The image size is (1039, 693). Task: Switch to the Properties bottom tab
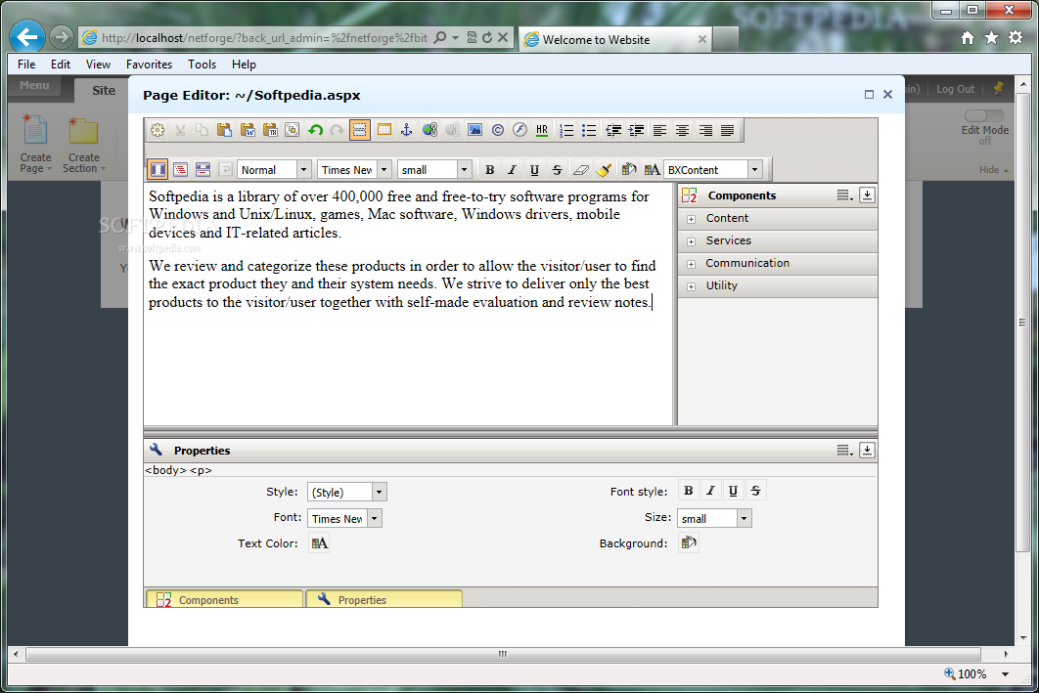coord(384,599)
